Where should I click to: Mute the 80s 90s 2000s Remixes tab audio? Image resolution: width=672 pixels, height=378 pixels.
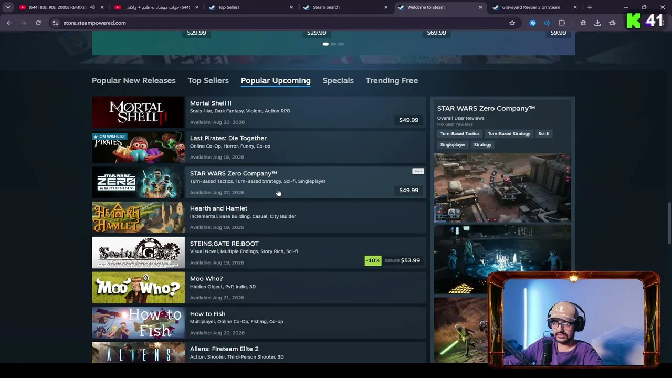tap(92, 7)
